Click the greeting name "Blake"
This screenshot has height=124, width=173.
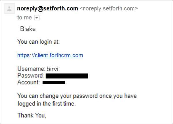pos(28,29)
